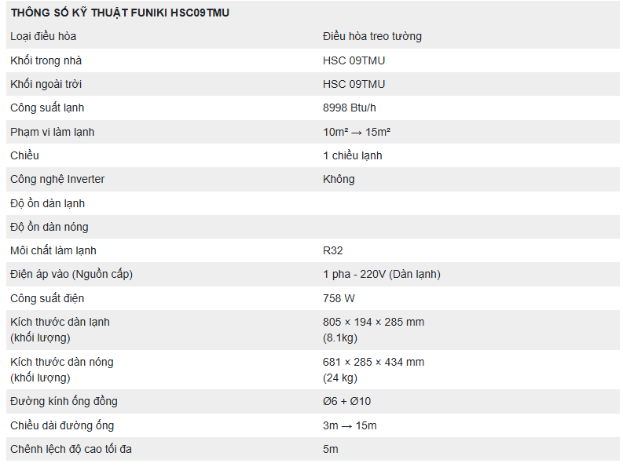Viewport: 623px width, 467px height.
Task: Click the 'Không' inverter value
Action: [x=339, y=179]
